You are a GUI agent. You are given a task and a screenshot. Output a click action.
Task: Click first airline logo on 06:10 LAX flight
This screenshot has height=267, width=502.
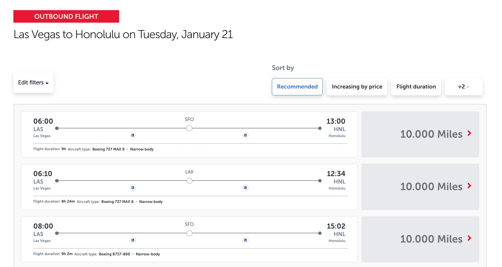coord(133,188)
